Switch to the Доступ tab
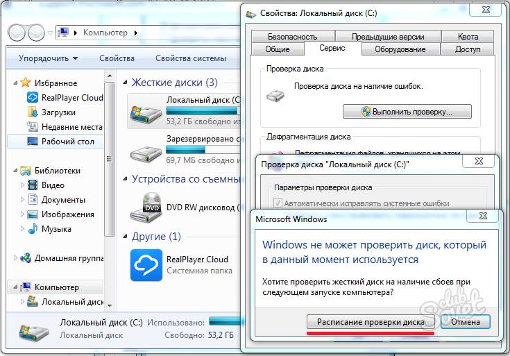The width and height of the screenshot is (510, 356). point(468,49)
